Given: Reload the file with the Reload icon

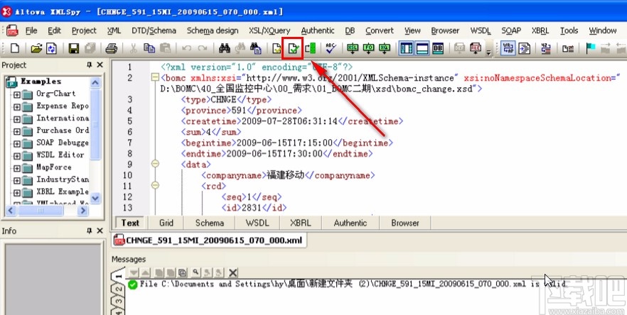Looking at the screenshot, I should pos(52,48).
